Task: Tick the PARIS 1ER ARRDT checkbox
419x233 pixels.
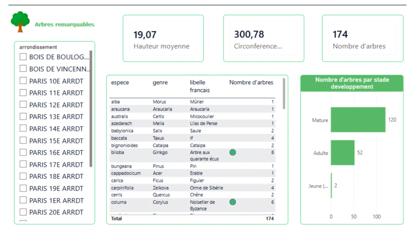Action: coord(23,200)
